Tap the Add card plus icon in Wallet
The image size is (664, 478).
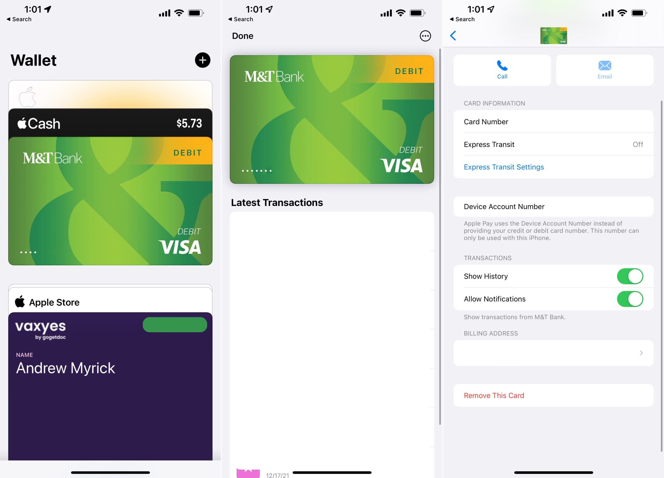click(x=203, y=60)
